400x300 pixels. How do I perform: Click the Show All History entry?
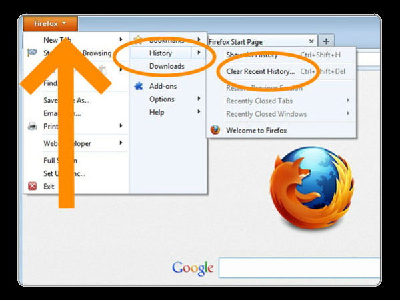[252, 55]
